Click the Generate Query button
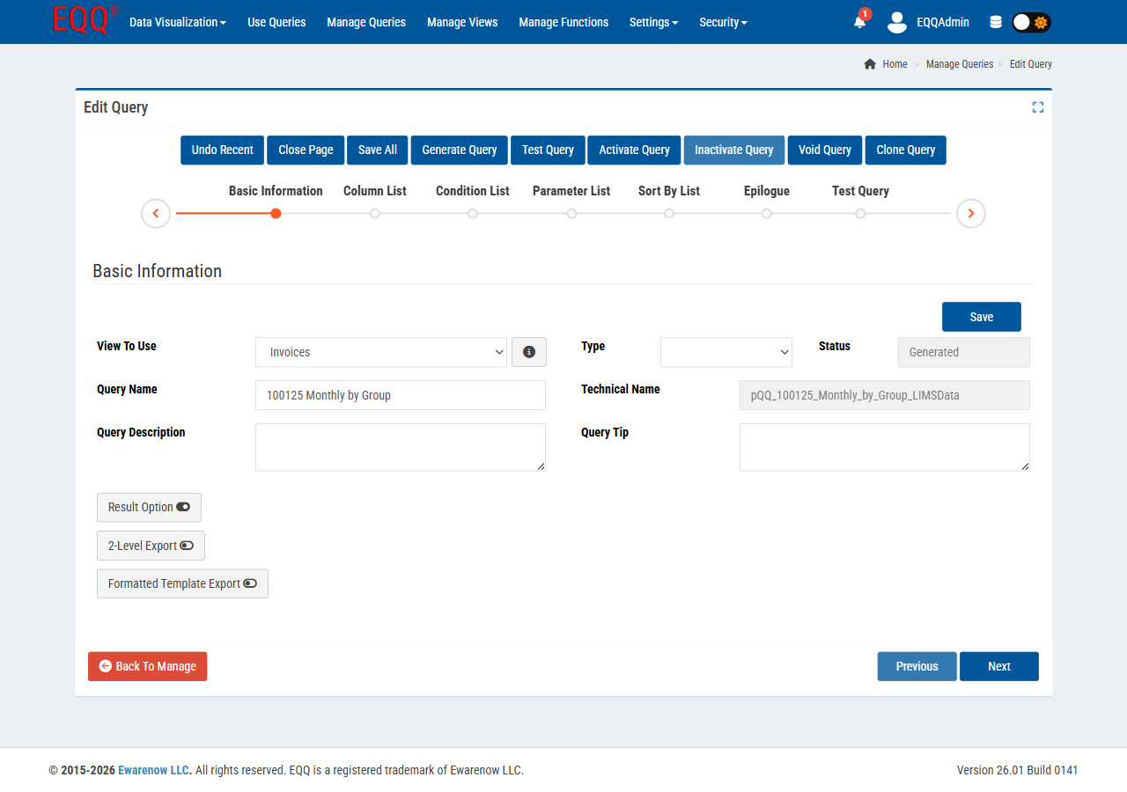The height and width of the screenshot is (792, 1127). 459,150
